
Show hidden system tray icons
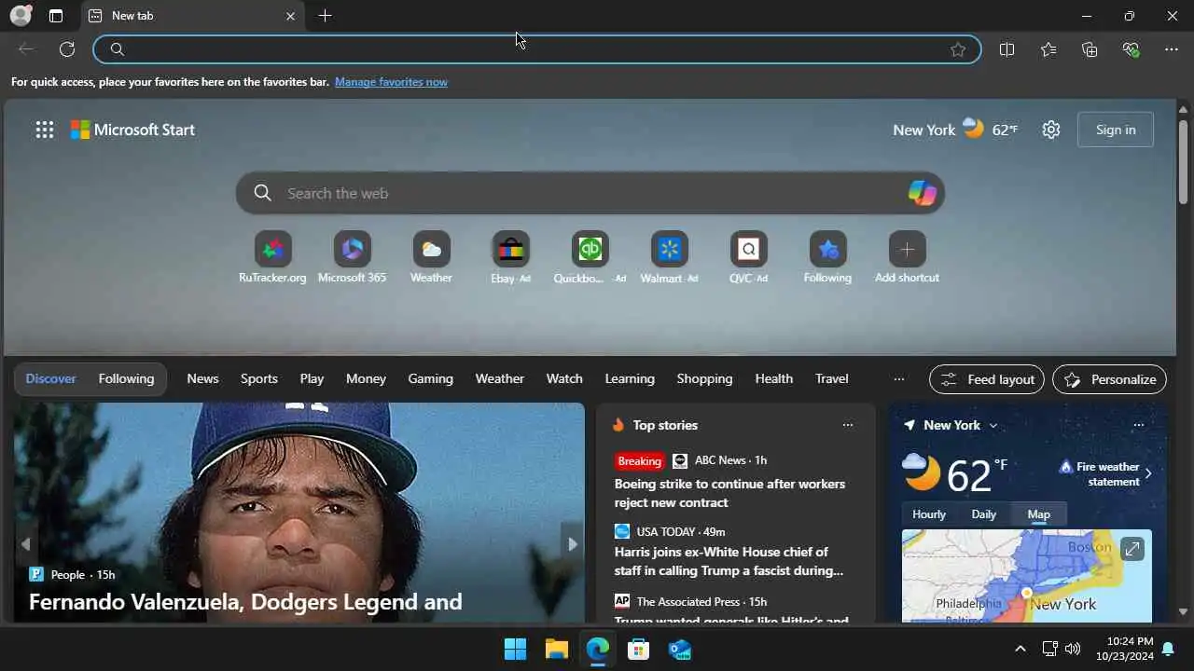coord(1020,649)
